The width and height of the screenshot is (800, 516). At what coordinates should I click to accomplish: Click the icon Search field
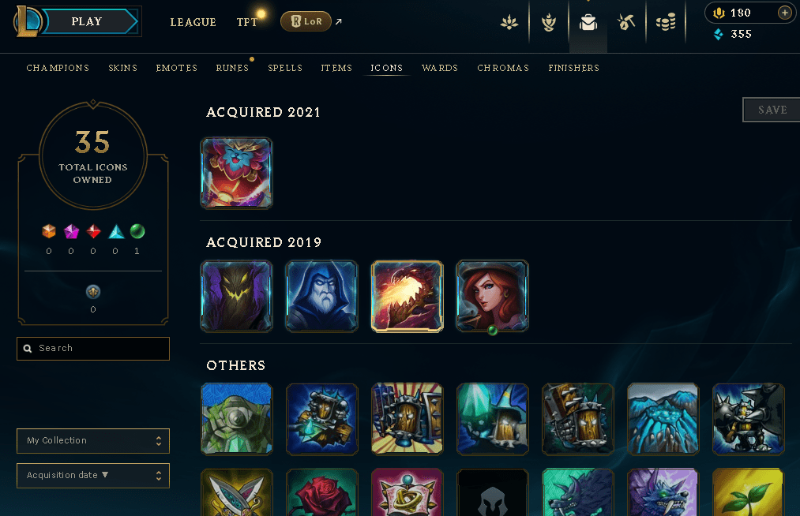(93, 348)
